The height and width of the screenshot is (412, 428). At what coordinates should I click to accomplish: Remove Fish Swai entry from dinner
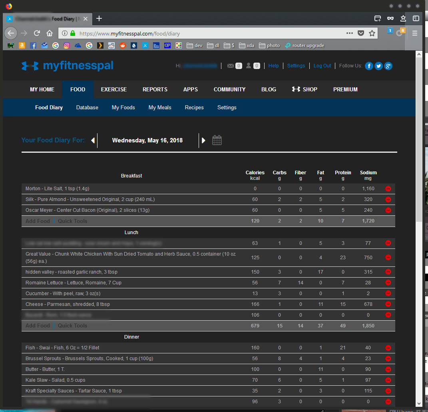[388, 348]
